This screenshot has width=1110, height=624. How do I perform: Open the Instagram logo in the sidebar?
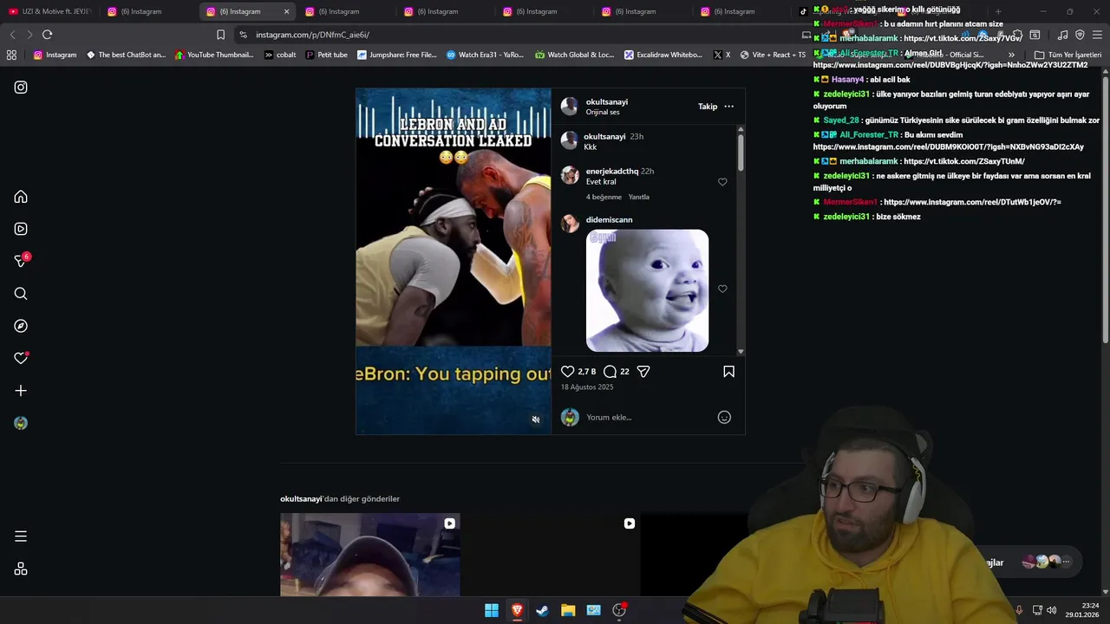tap(21, 88)
